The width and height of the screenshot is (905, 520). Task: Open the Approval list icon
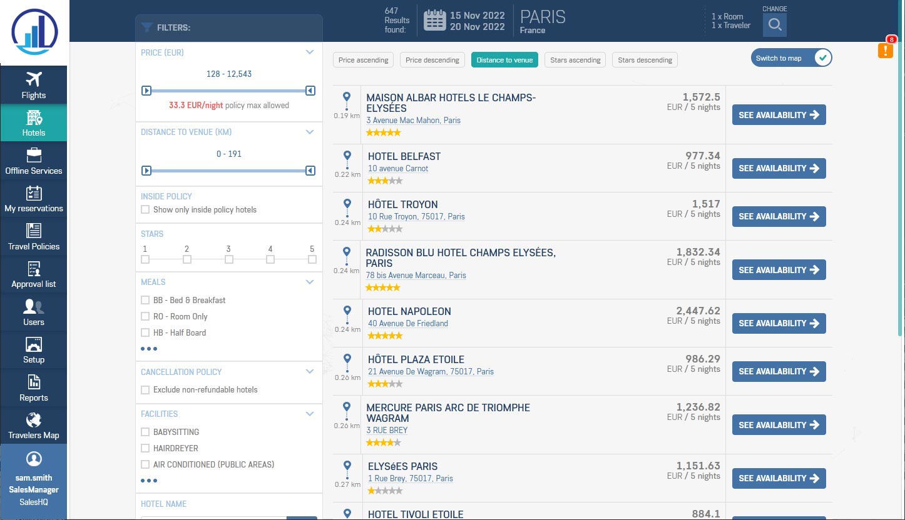[x=33, y=269]
